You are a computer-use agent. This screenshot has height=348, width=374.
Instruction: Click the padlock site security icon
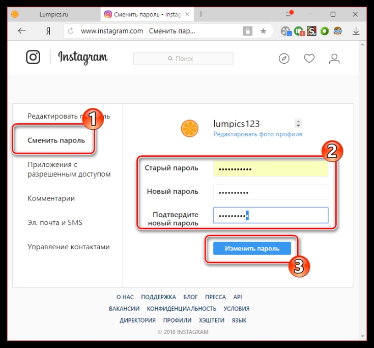click(x=248, y=31)
